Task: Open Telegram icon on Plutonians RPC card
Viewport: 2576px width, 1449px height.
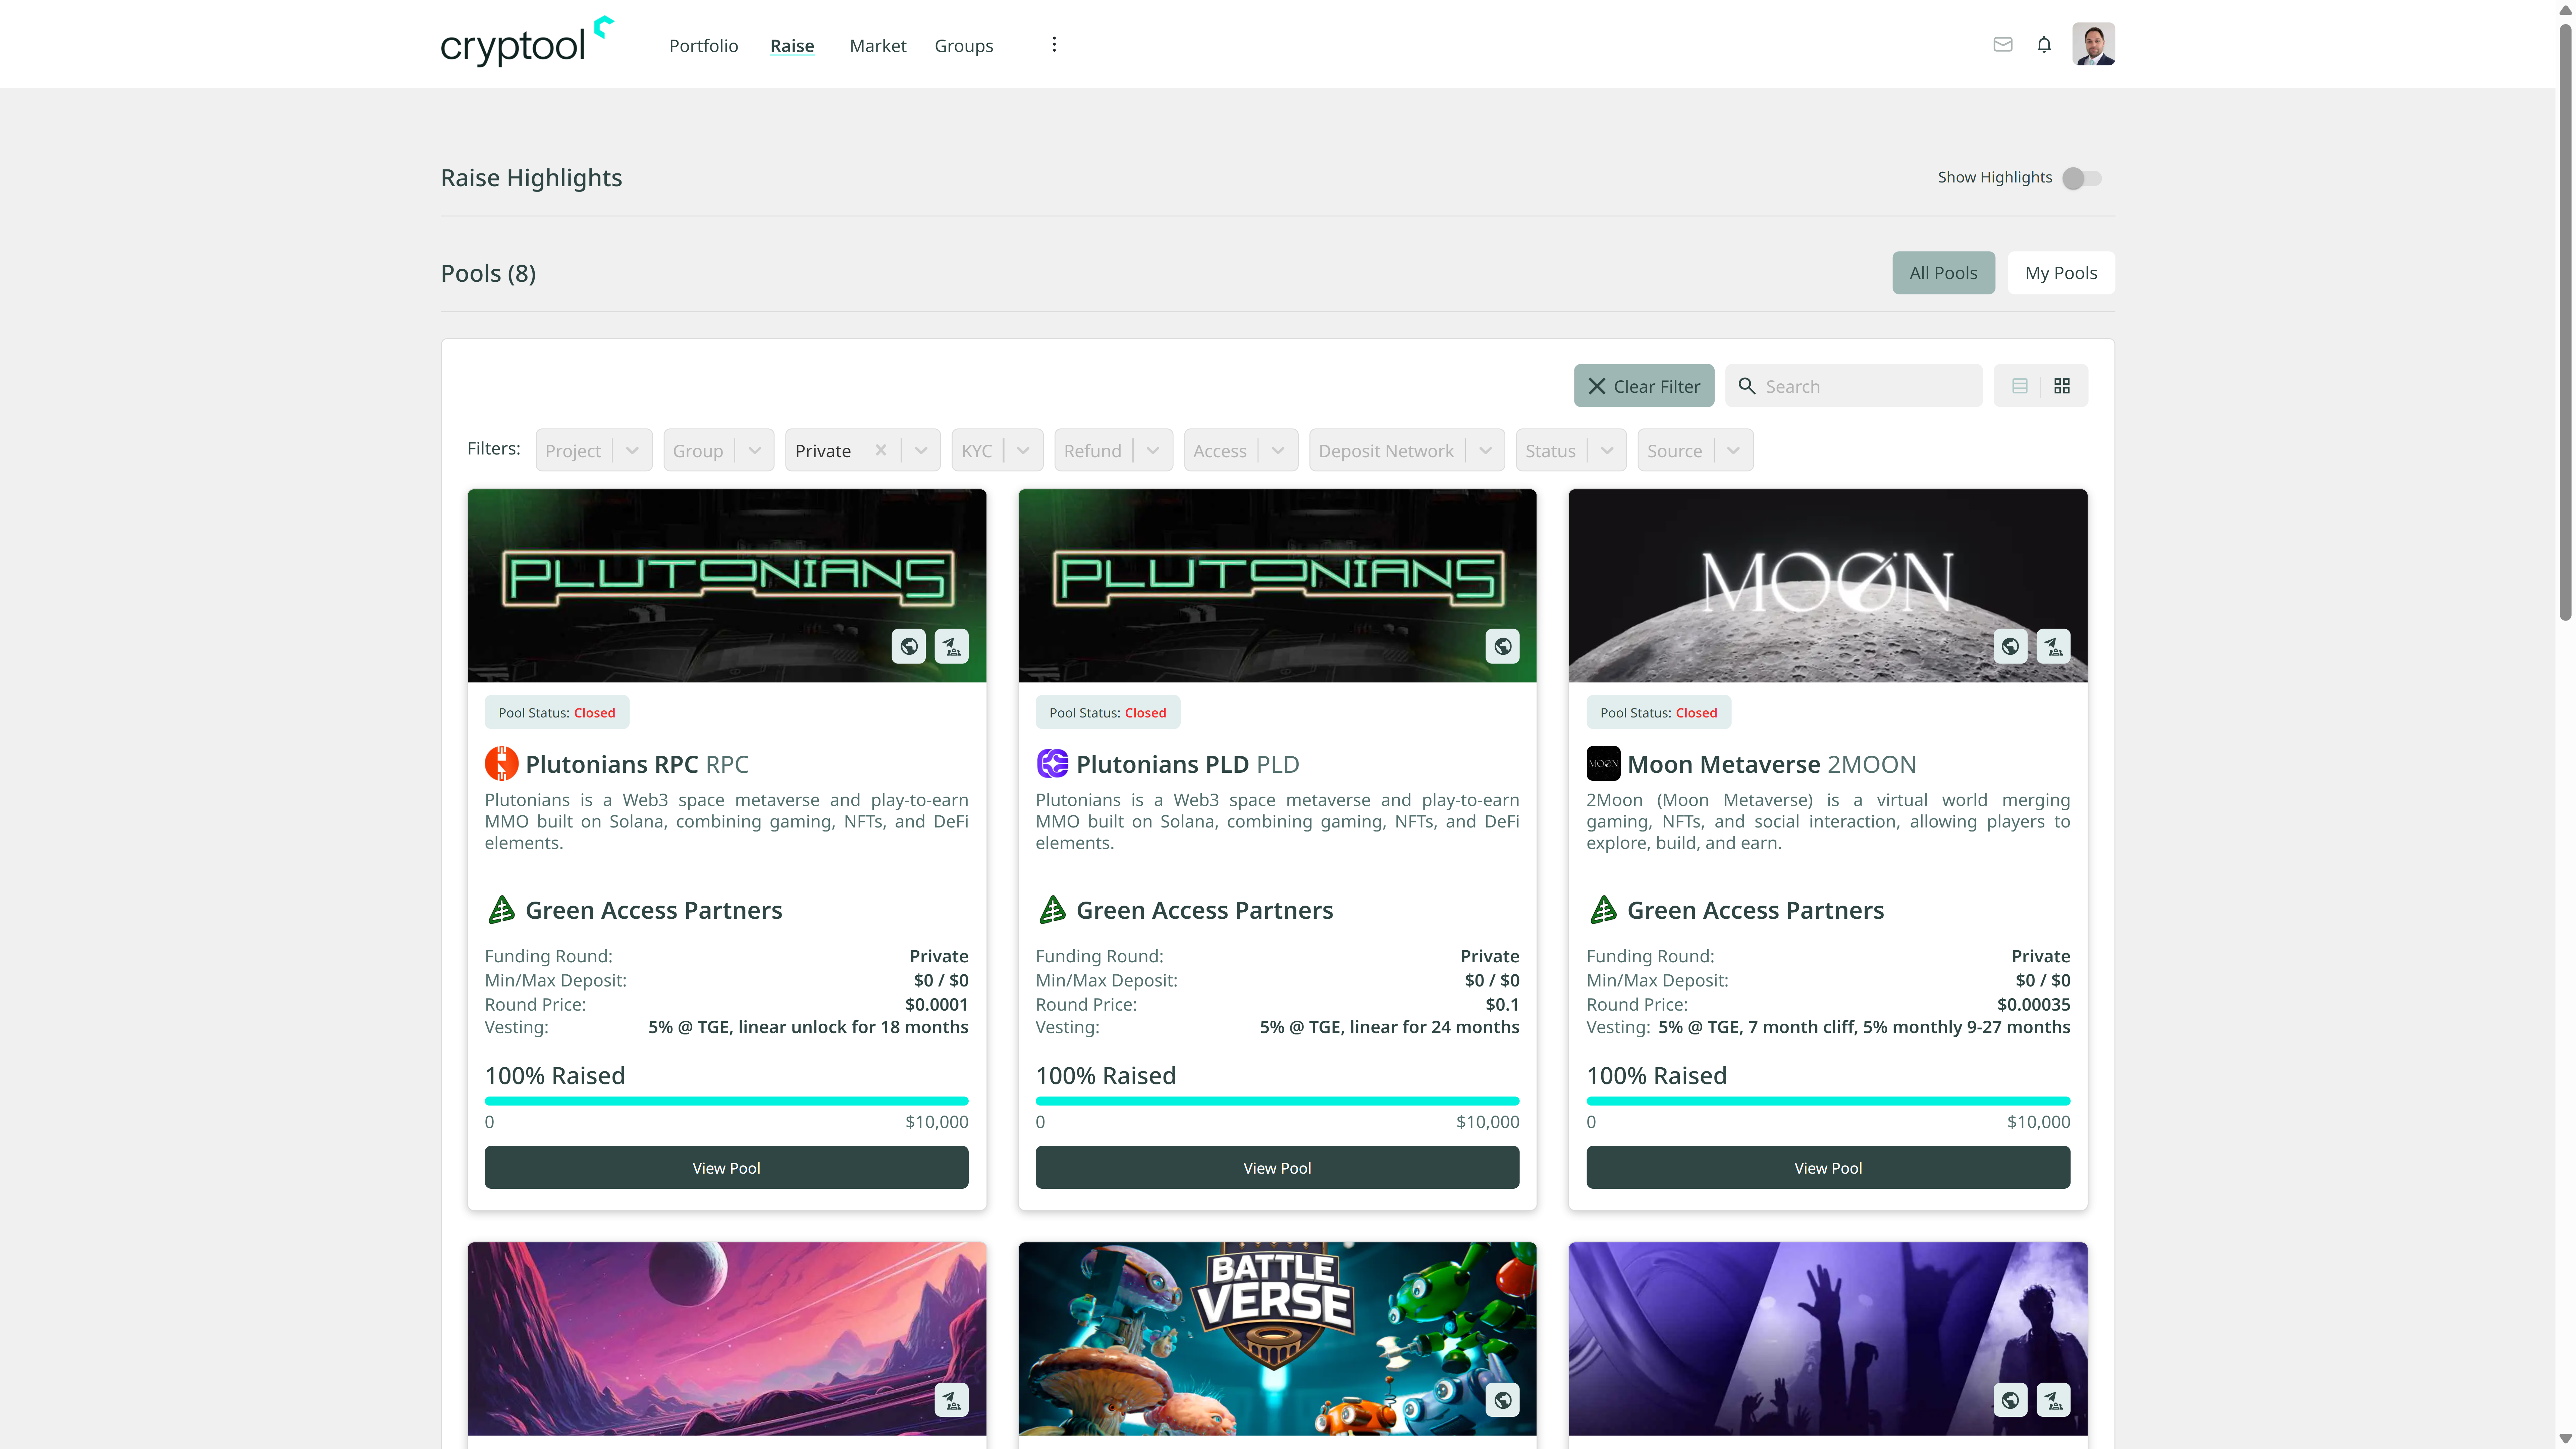Action: (x=952, y=646)
